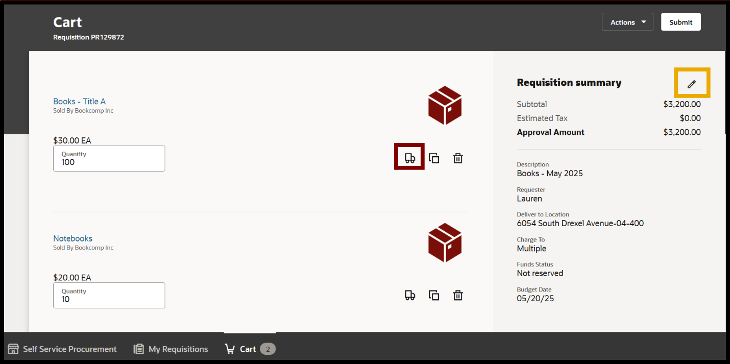
Task: Duplicate the Notebooks line item
Action: (434, 295)
